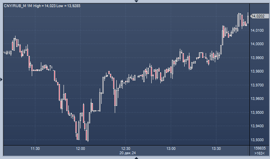The height and width of the screenshot is (159, 270).
Task: Click the 12:00 time axis label
Action: 81,148
